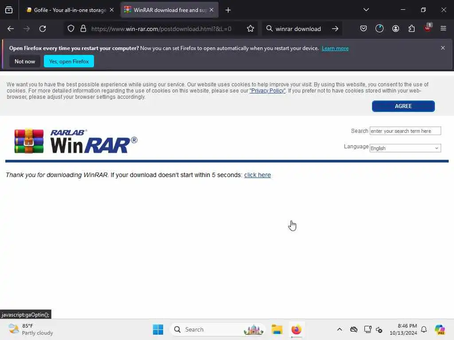Open the Firefox account icon
The image size is (454, 340).
[395, 29]
